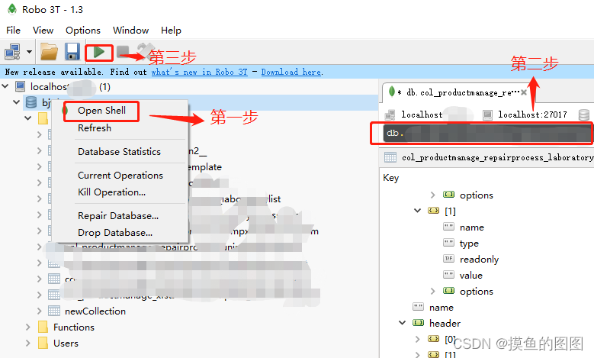Screen dimensions: 594x358
Task: Expand the options row below value
Action: point(432,291)
